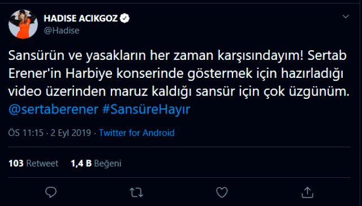Retweet this post using the arrows icon

(x=136, y=192)
